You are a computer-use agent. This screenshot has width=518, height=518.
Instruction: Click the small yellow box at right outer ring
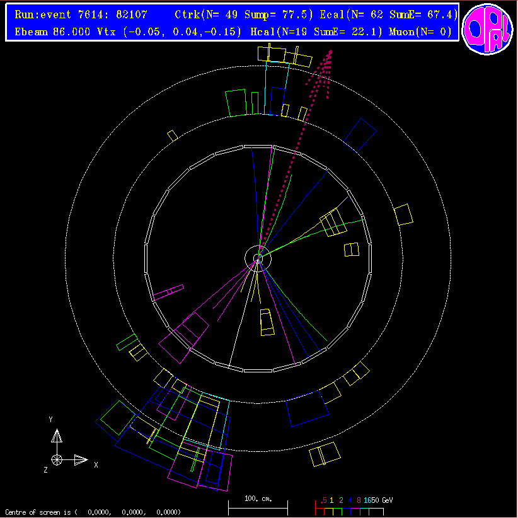point(403,214)
